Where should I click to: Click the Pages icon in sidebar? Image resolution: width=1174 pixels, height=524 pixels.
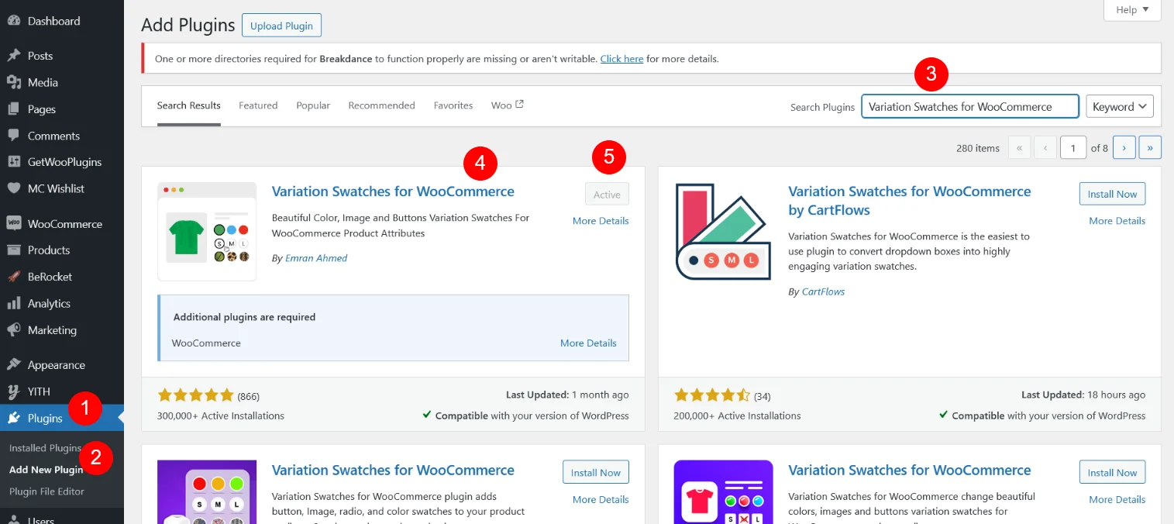14,109
